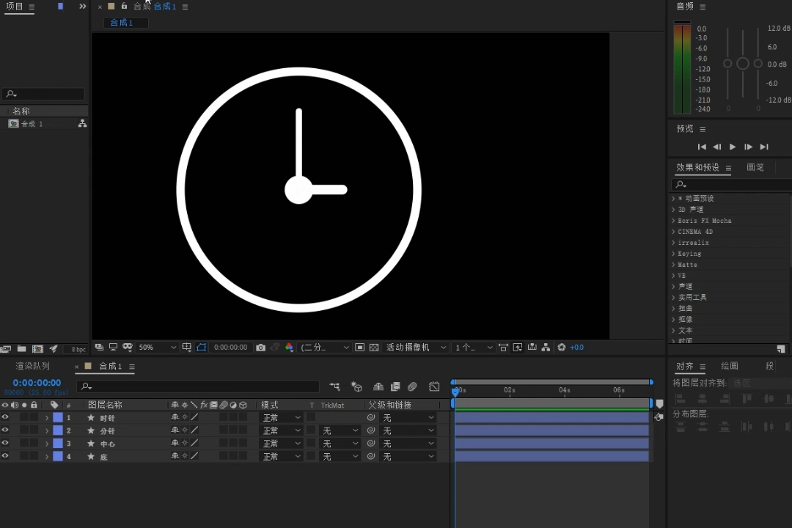
Task: Click new effect bin icon at effects panel bottom
Action: 781,348
